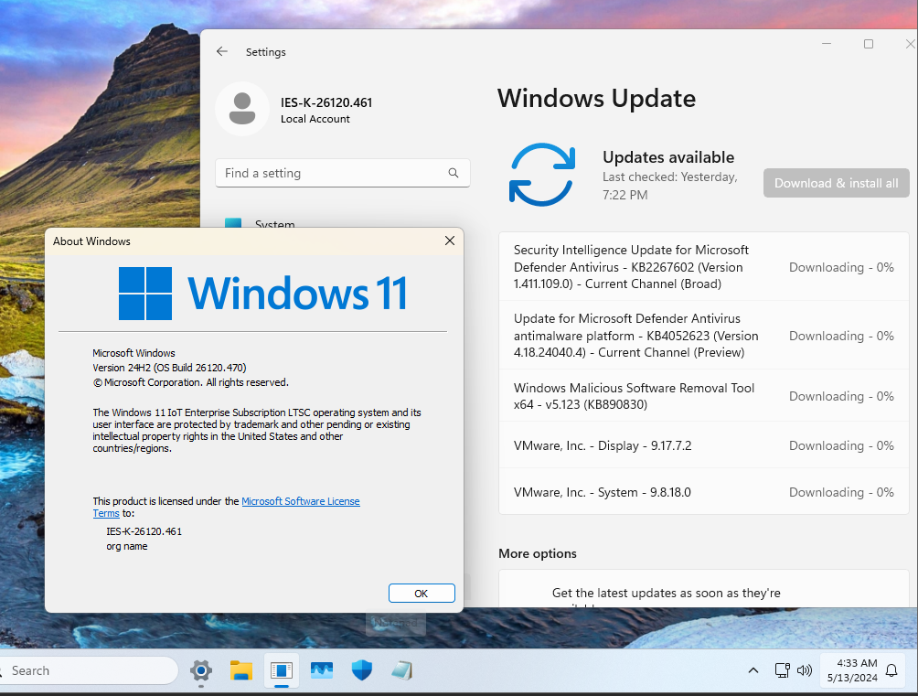Open the notification bell
The width and height of the screenshot is (918, 696).
tap(891, 670)
